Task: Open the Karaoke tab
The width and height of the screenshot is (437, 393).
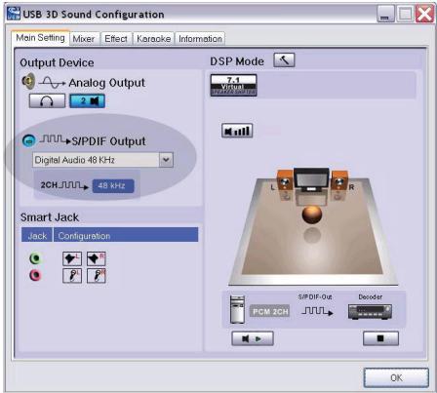Action: point(154,39)
